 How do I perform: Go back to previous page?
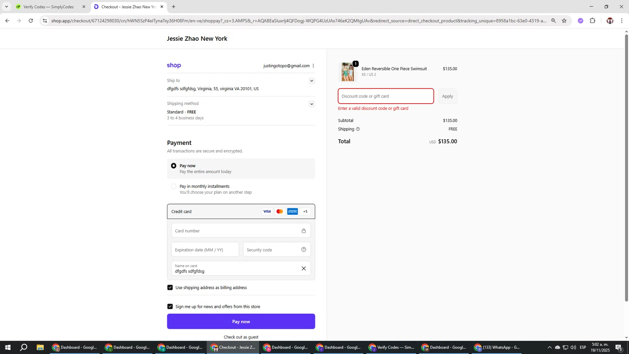(x=7, y=21)
